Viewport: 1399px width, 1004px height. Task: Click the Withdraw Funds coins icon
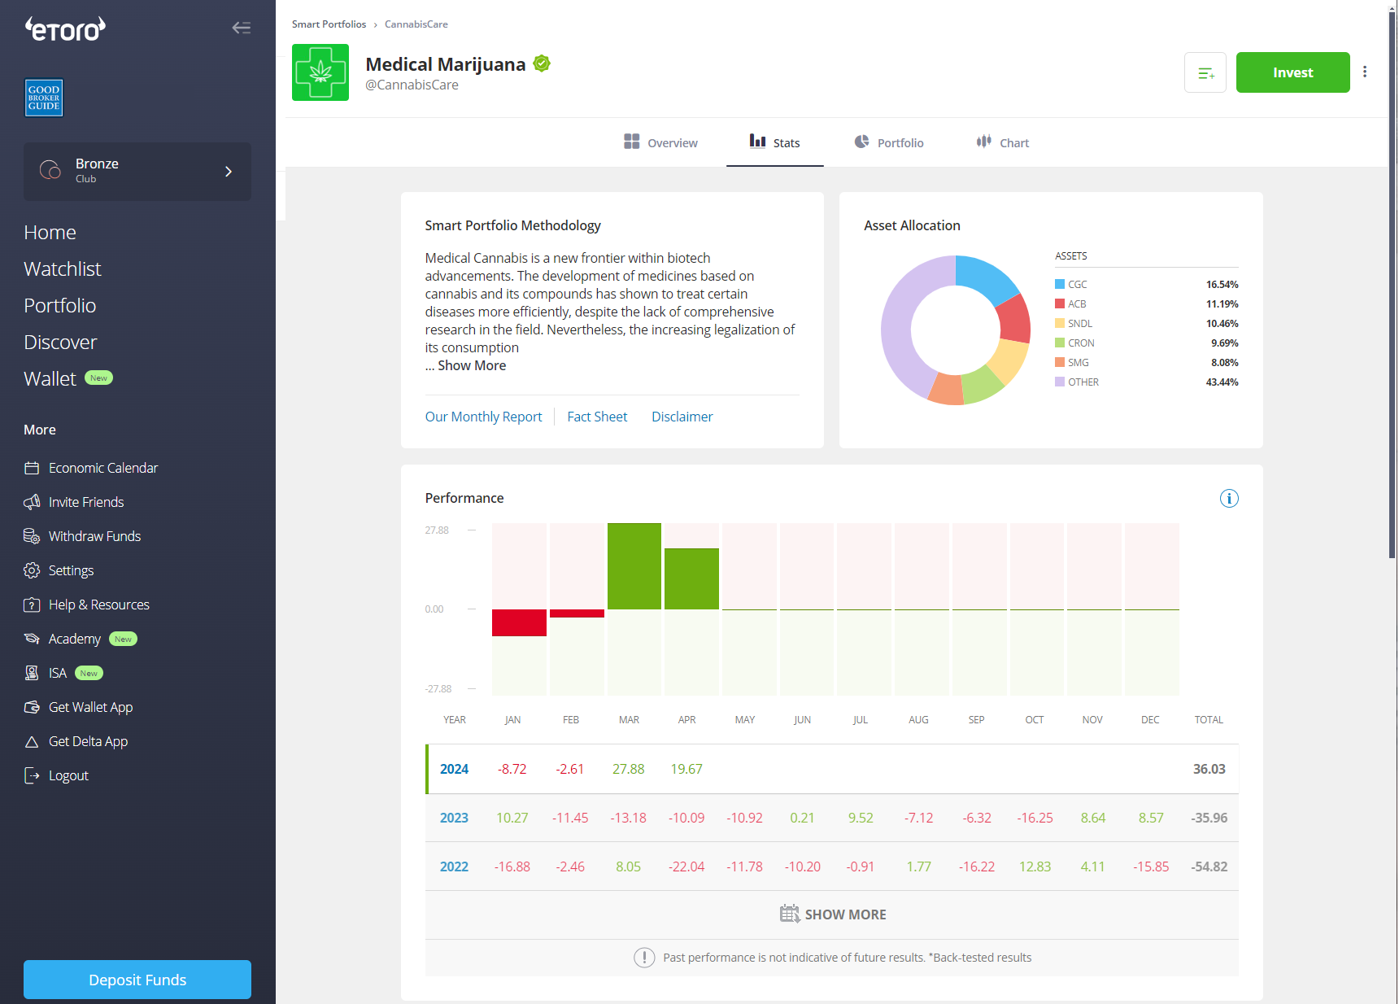[x=32, y=536]
